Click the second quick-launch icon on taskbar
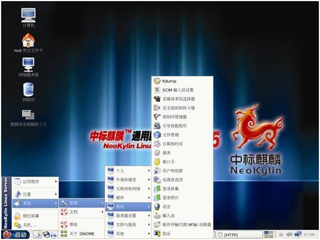This screenshot has width=320, height=240. (x=46, y=235)
